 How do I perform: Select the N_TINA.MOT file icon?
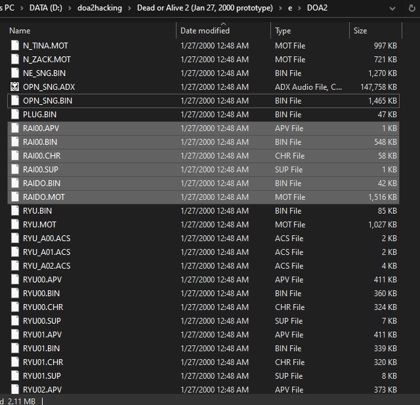point(15,46)
